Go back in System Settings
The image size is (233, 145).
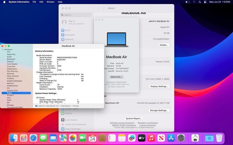(x=98, y=8)
